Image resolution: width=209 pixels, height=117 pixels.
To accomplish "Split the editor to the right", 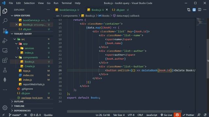I will click(x=200, y=10).
